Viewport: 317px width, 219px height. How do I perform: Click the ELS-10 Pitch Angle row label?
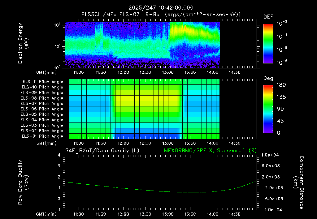point(42,87)
